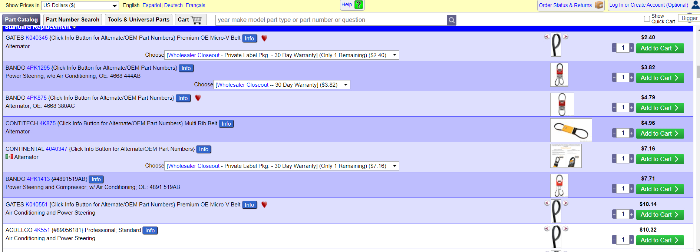Open the Order Status & Returns link

(x=565, y=5)
